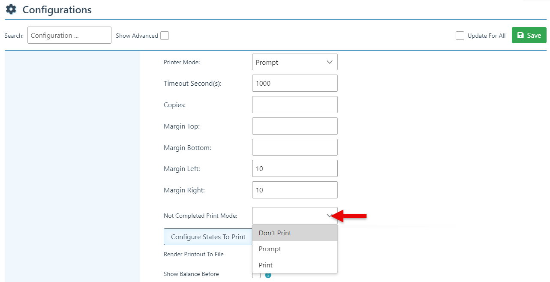This screenshot has width=550, height=282.
Task: Click the Timeout Second(s) field
Action: click(295, 84)
